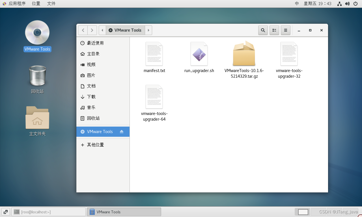Open the 位置 places menu
Screen dimensions: 362x217
click(x=36, y=4)
